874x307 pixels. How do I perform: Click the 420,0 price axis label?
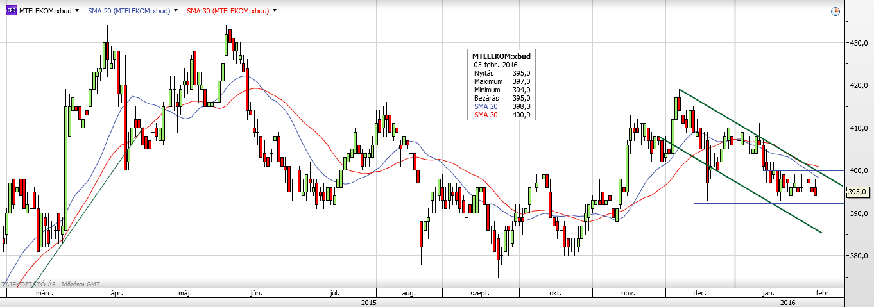(859, 85)
